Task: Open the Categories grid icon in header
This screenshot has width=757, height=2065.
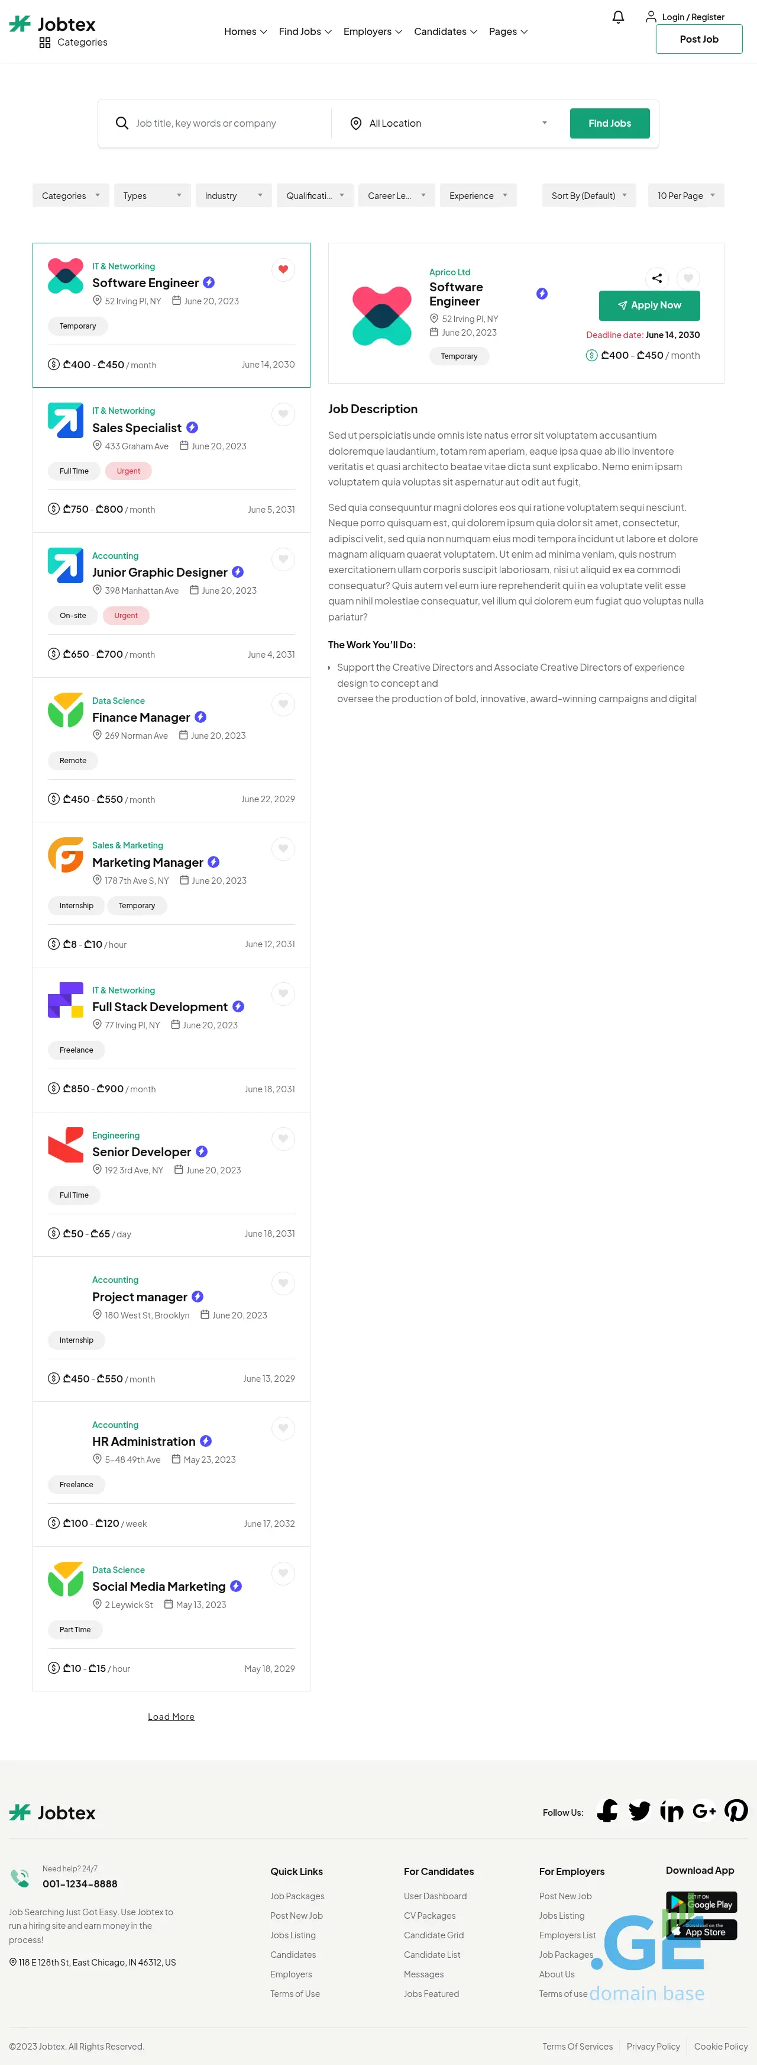Action: [45, 43]
